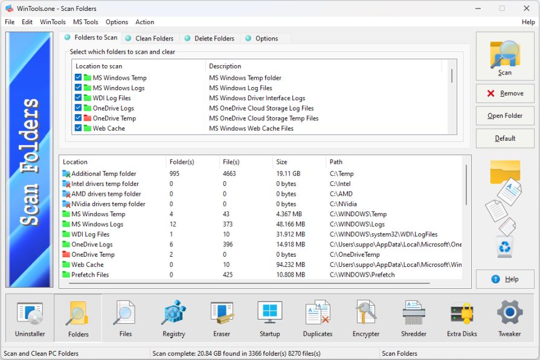
Task: Click the icon beside NVidia drivers temp folder
Action: (x=66, y=204)
